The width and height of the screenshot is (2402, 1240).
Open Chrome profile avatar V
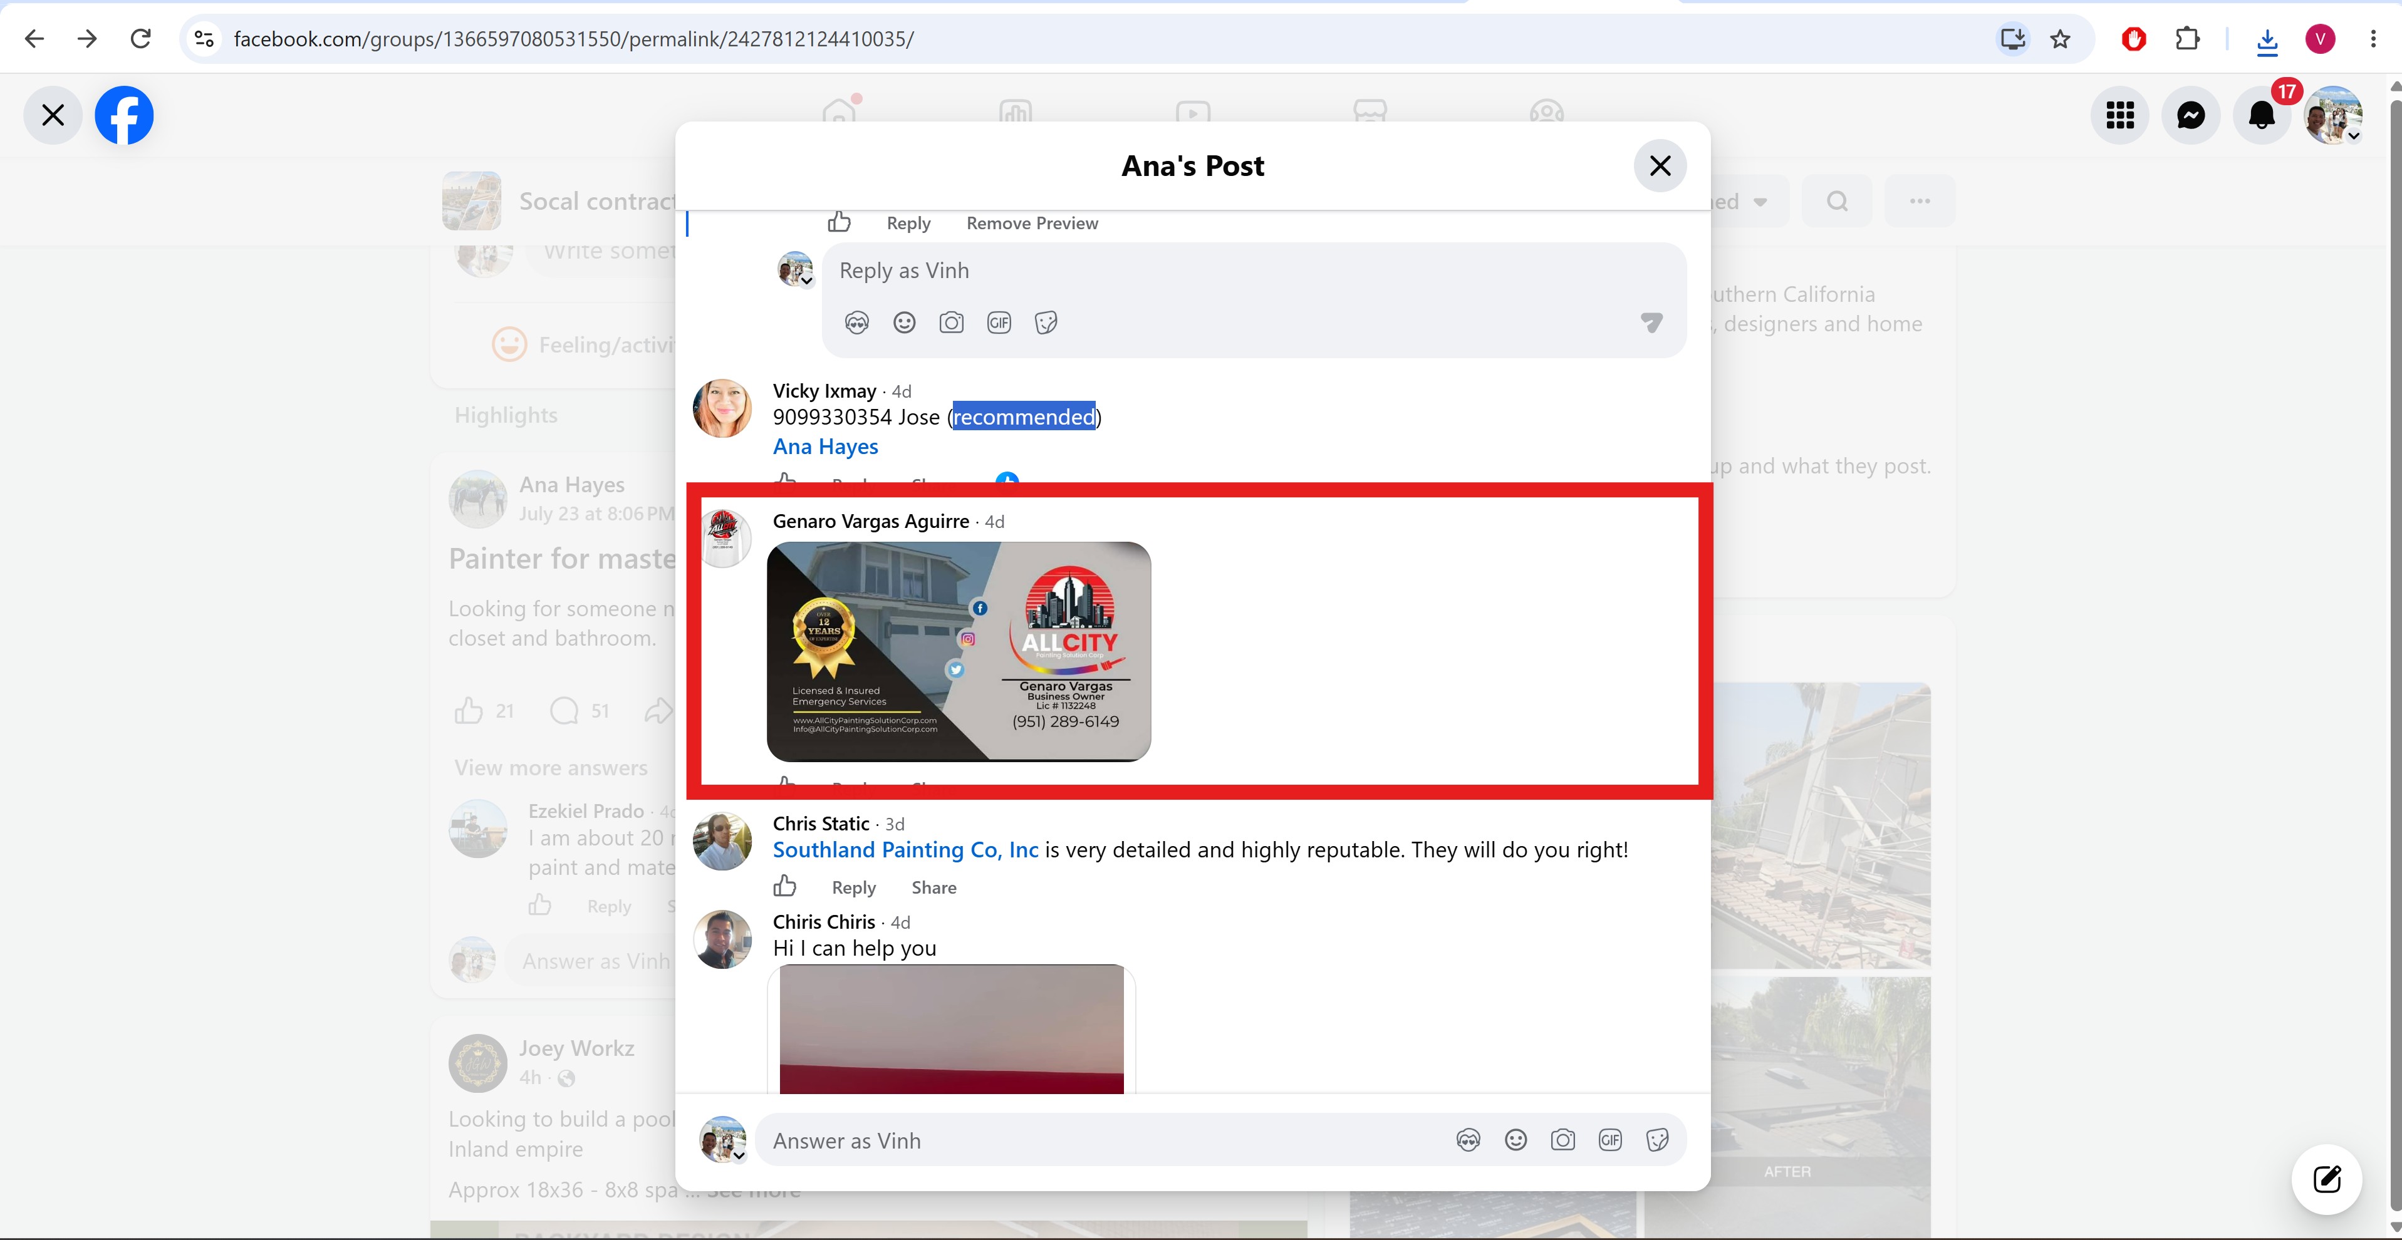click(x=2321, y=38)
